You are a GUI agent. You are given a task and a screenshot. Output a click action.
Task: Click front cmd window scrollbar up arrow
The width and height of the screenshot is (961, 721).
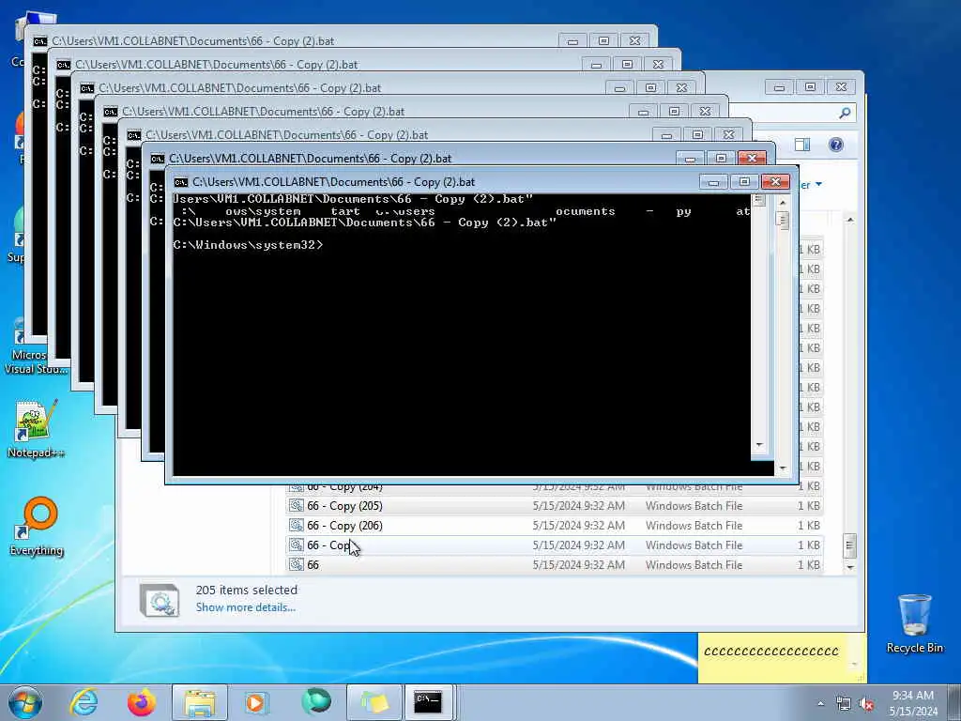click(x=783, y=202)
